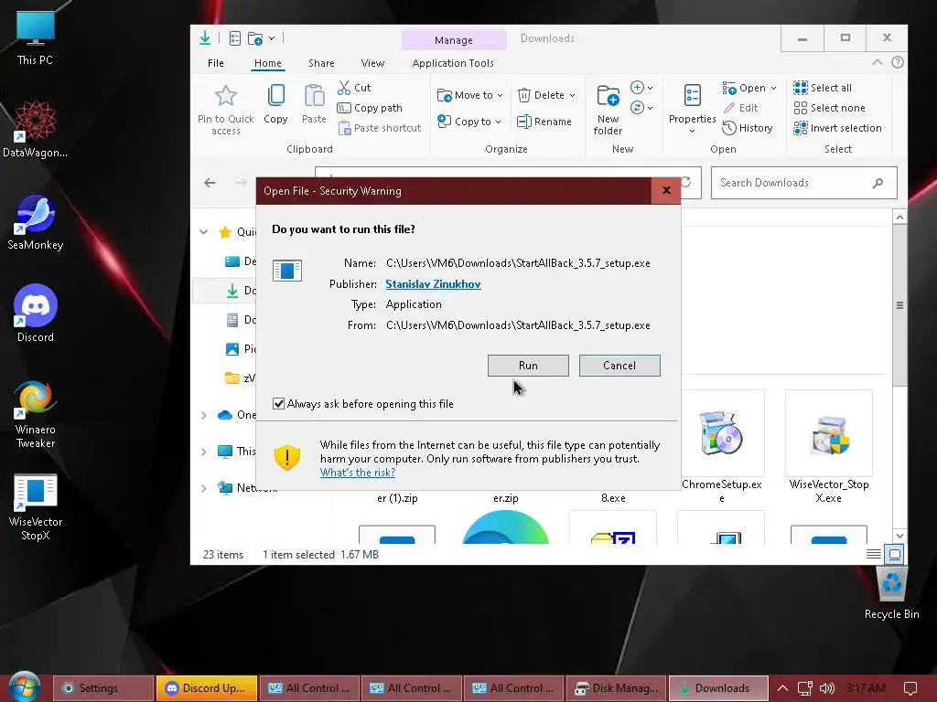This screenshot has width=937, height=702.
Task: Click Invert selection in ribbon
Action: coord(837,128)
